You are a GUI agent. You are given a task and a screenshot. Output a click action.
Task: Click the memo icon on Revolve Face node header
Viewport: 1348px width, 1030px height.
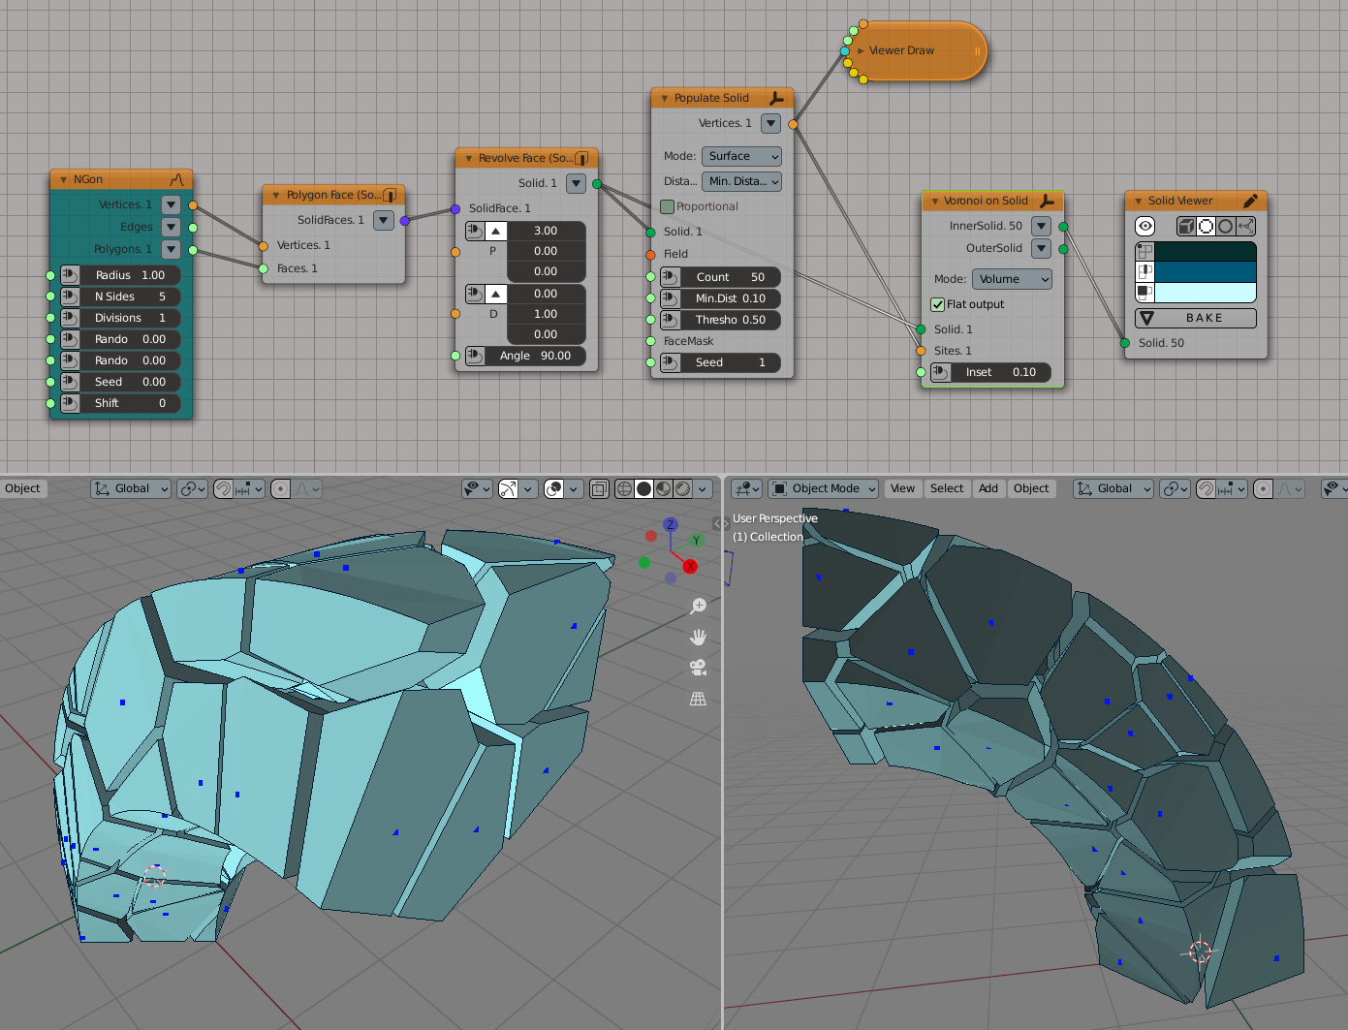point(582,157)
